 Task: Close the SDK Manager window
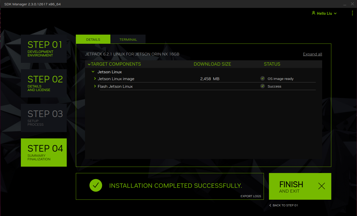[x=352, y=4]
